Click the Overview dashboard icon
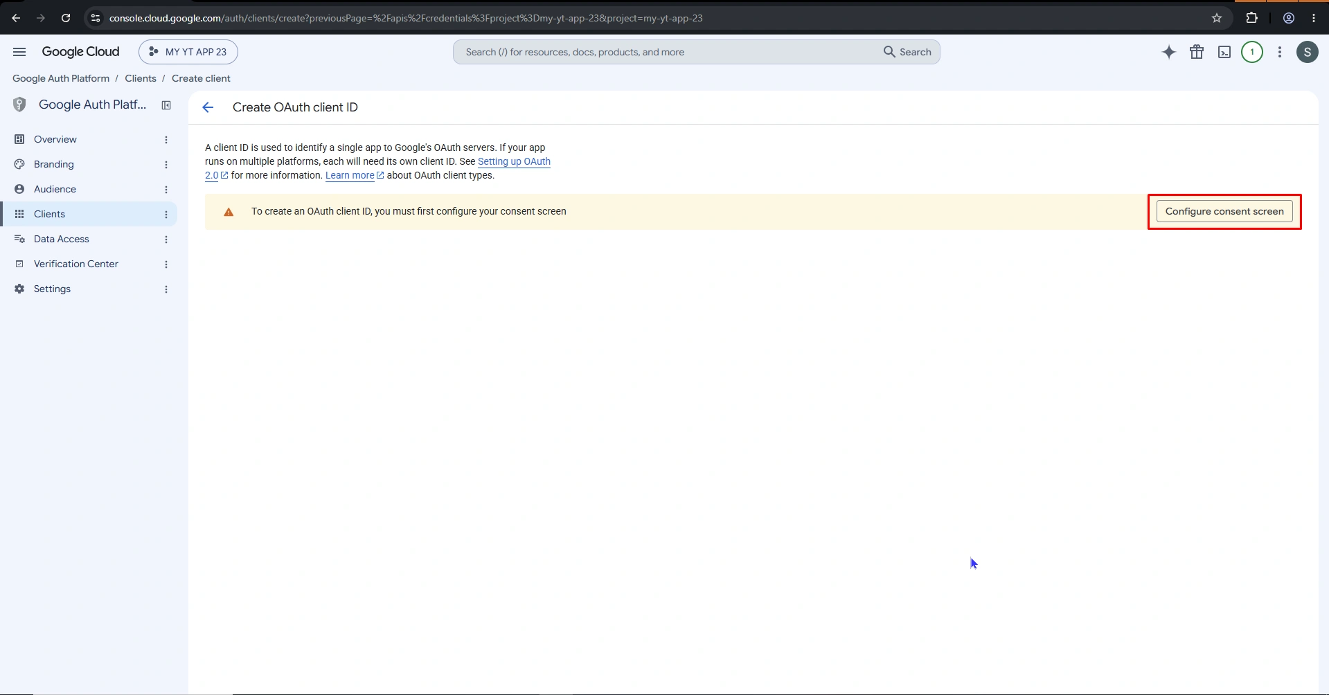1329x695 pixels. (x=19, y=139)
